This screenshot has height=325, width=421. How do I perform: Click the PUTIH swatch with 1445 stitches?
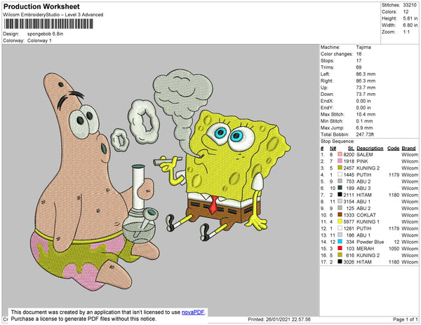click(340, 174)
